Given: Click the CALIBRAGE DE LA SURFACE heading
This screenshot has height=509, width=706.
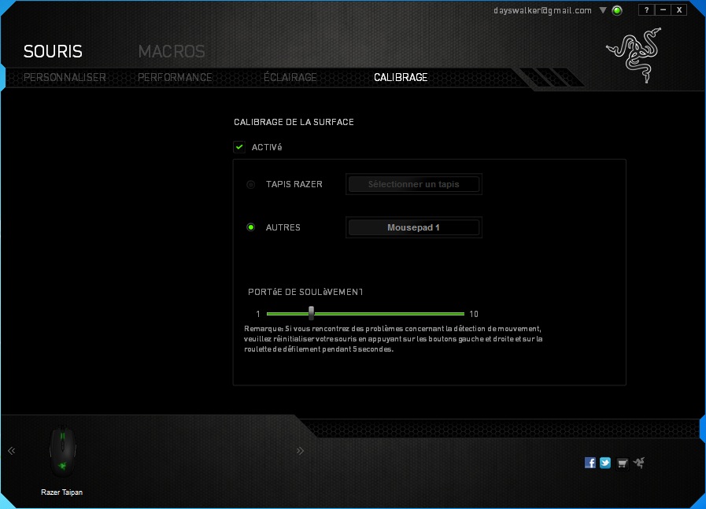Looking at the screenshot, I should 294,122.
